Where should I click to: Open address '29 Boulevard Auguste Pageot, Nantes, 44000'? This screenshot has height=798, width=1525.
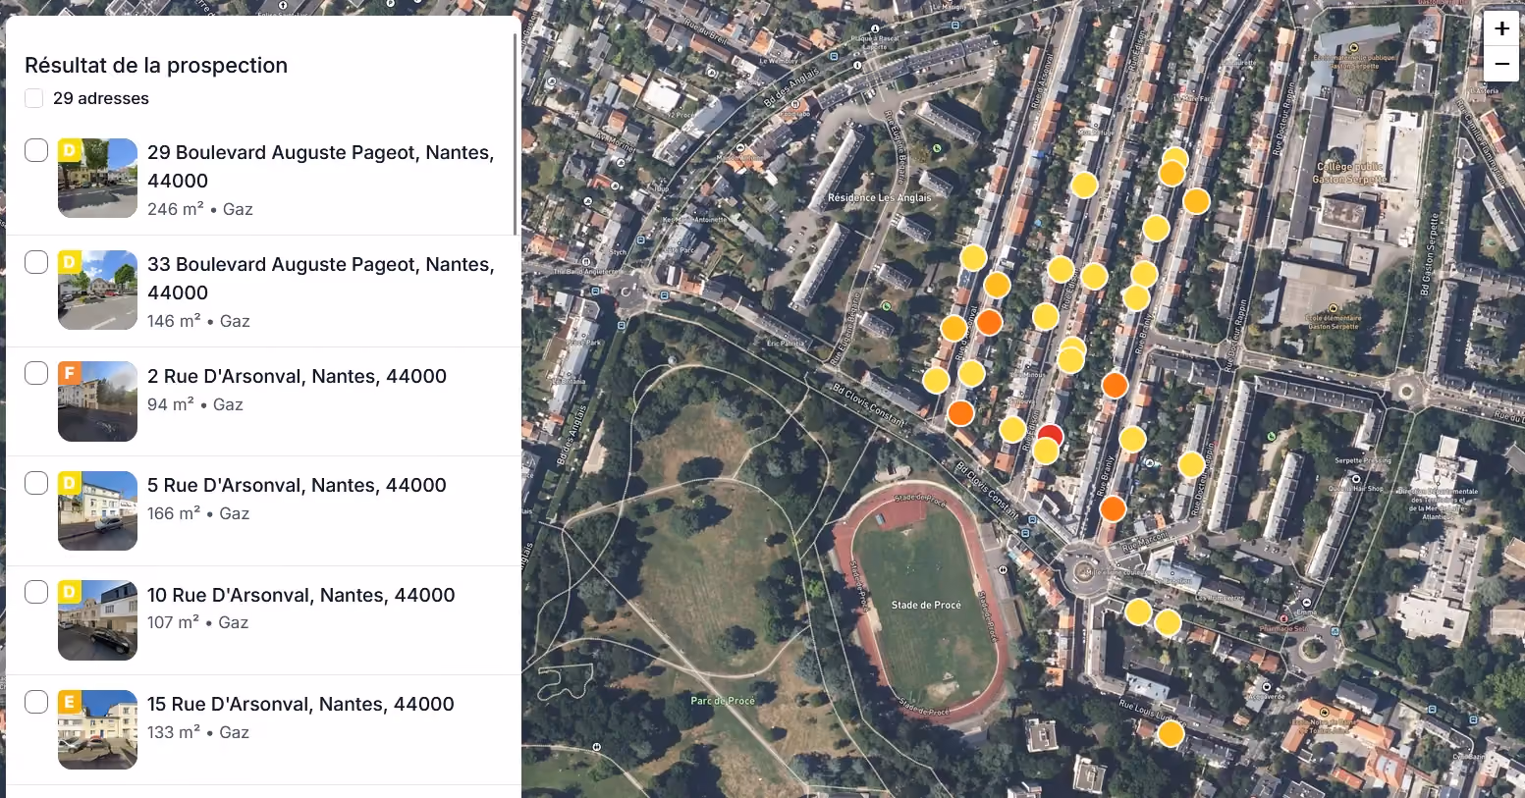pos(321,167)
